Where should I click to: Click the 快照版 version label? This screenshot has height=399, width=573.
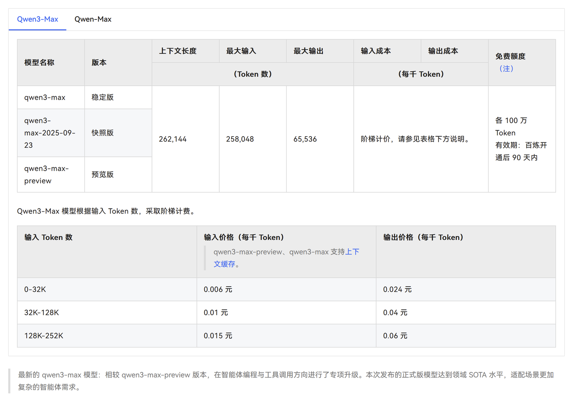(x=102, y=133)
